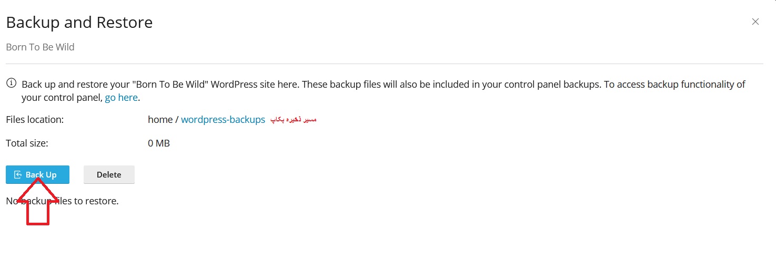
Task: Click the "Backup and Restore" heading
Action: click(x=79, y=23)
